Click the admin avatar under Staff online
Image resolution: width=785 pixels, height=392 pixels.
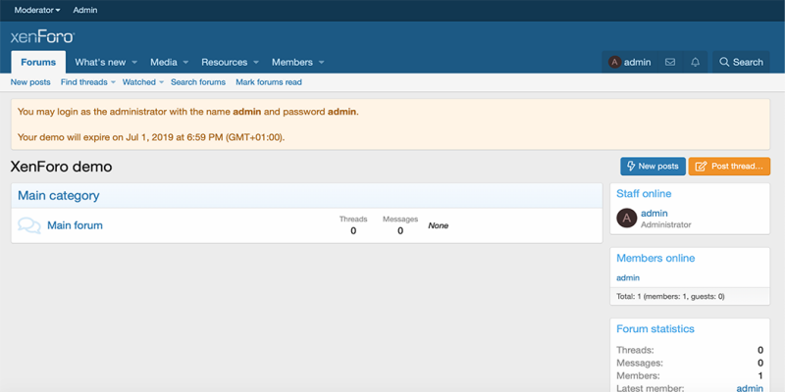[x=626, y=218]
